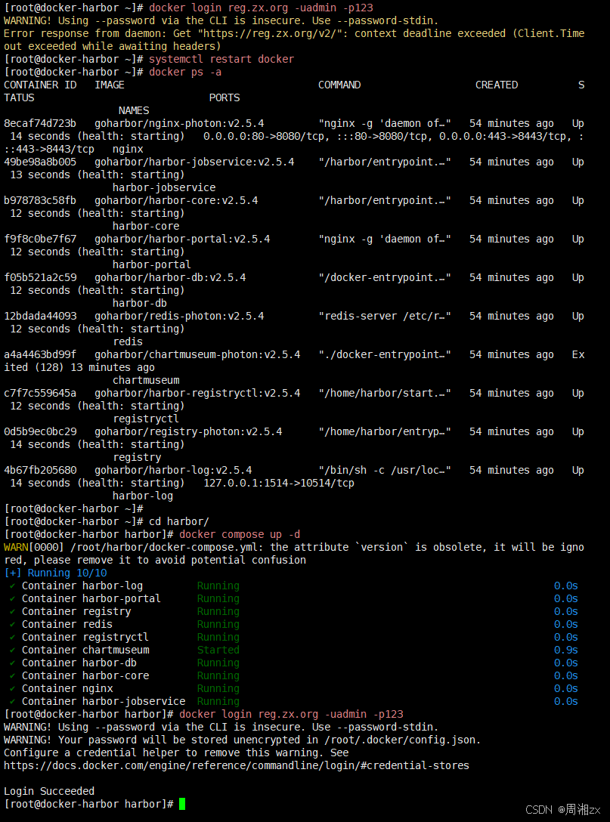Image resolution: width=610 pixels, height=822 pixels.
Task: Click image name goharbor/harbor-db:v2.5.4
Action: coord(171,277)
